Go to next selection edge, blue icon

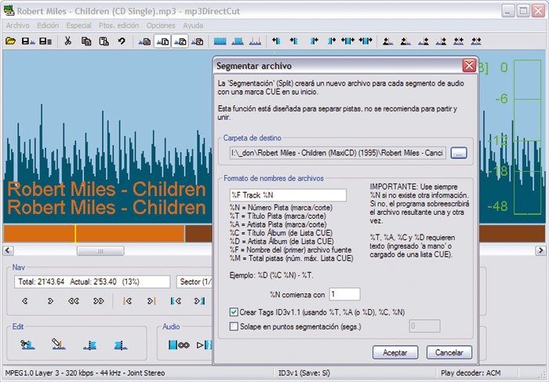tap(199, 300)
